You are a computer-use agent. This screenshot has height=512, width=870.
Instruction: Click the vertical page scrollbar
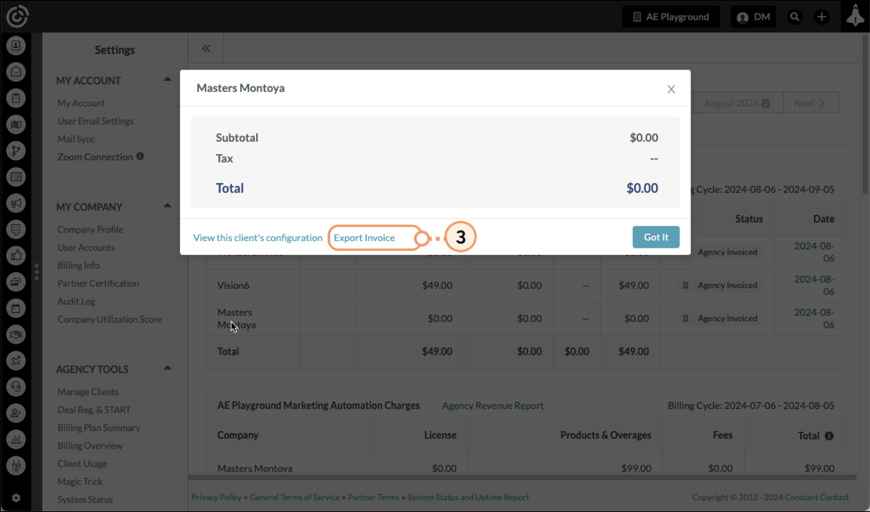tap(865, 114)
